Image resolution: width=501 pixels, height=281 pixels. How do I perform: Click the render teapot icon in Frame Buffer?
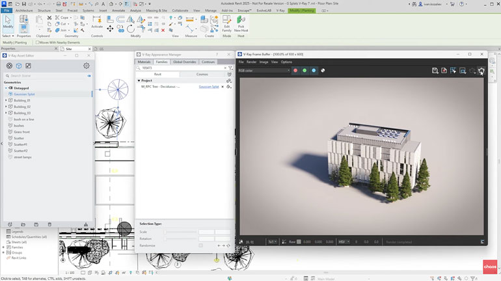(x=481, y=70)
